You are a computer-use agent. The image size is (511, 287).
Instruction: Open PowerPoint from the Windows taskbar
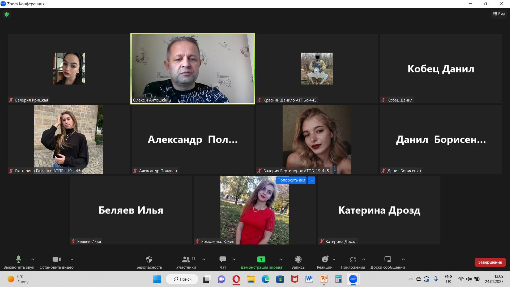click(x=324, y=279)
